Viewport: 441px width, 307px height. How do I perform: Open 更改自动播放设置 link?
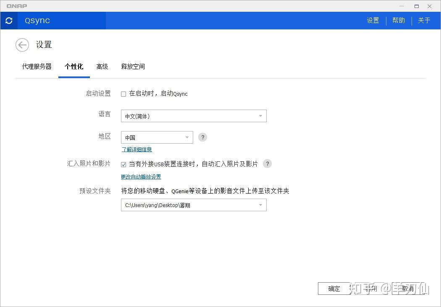[141, 176]
